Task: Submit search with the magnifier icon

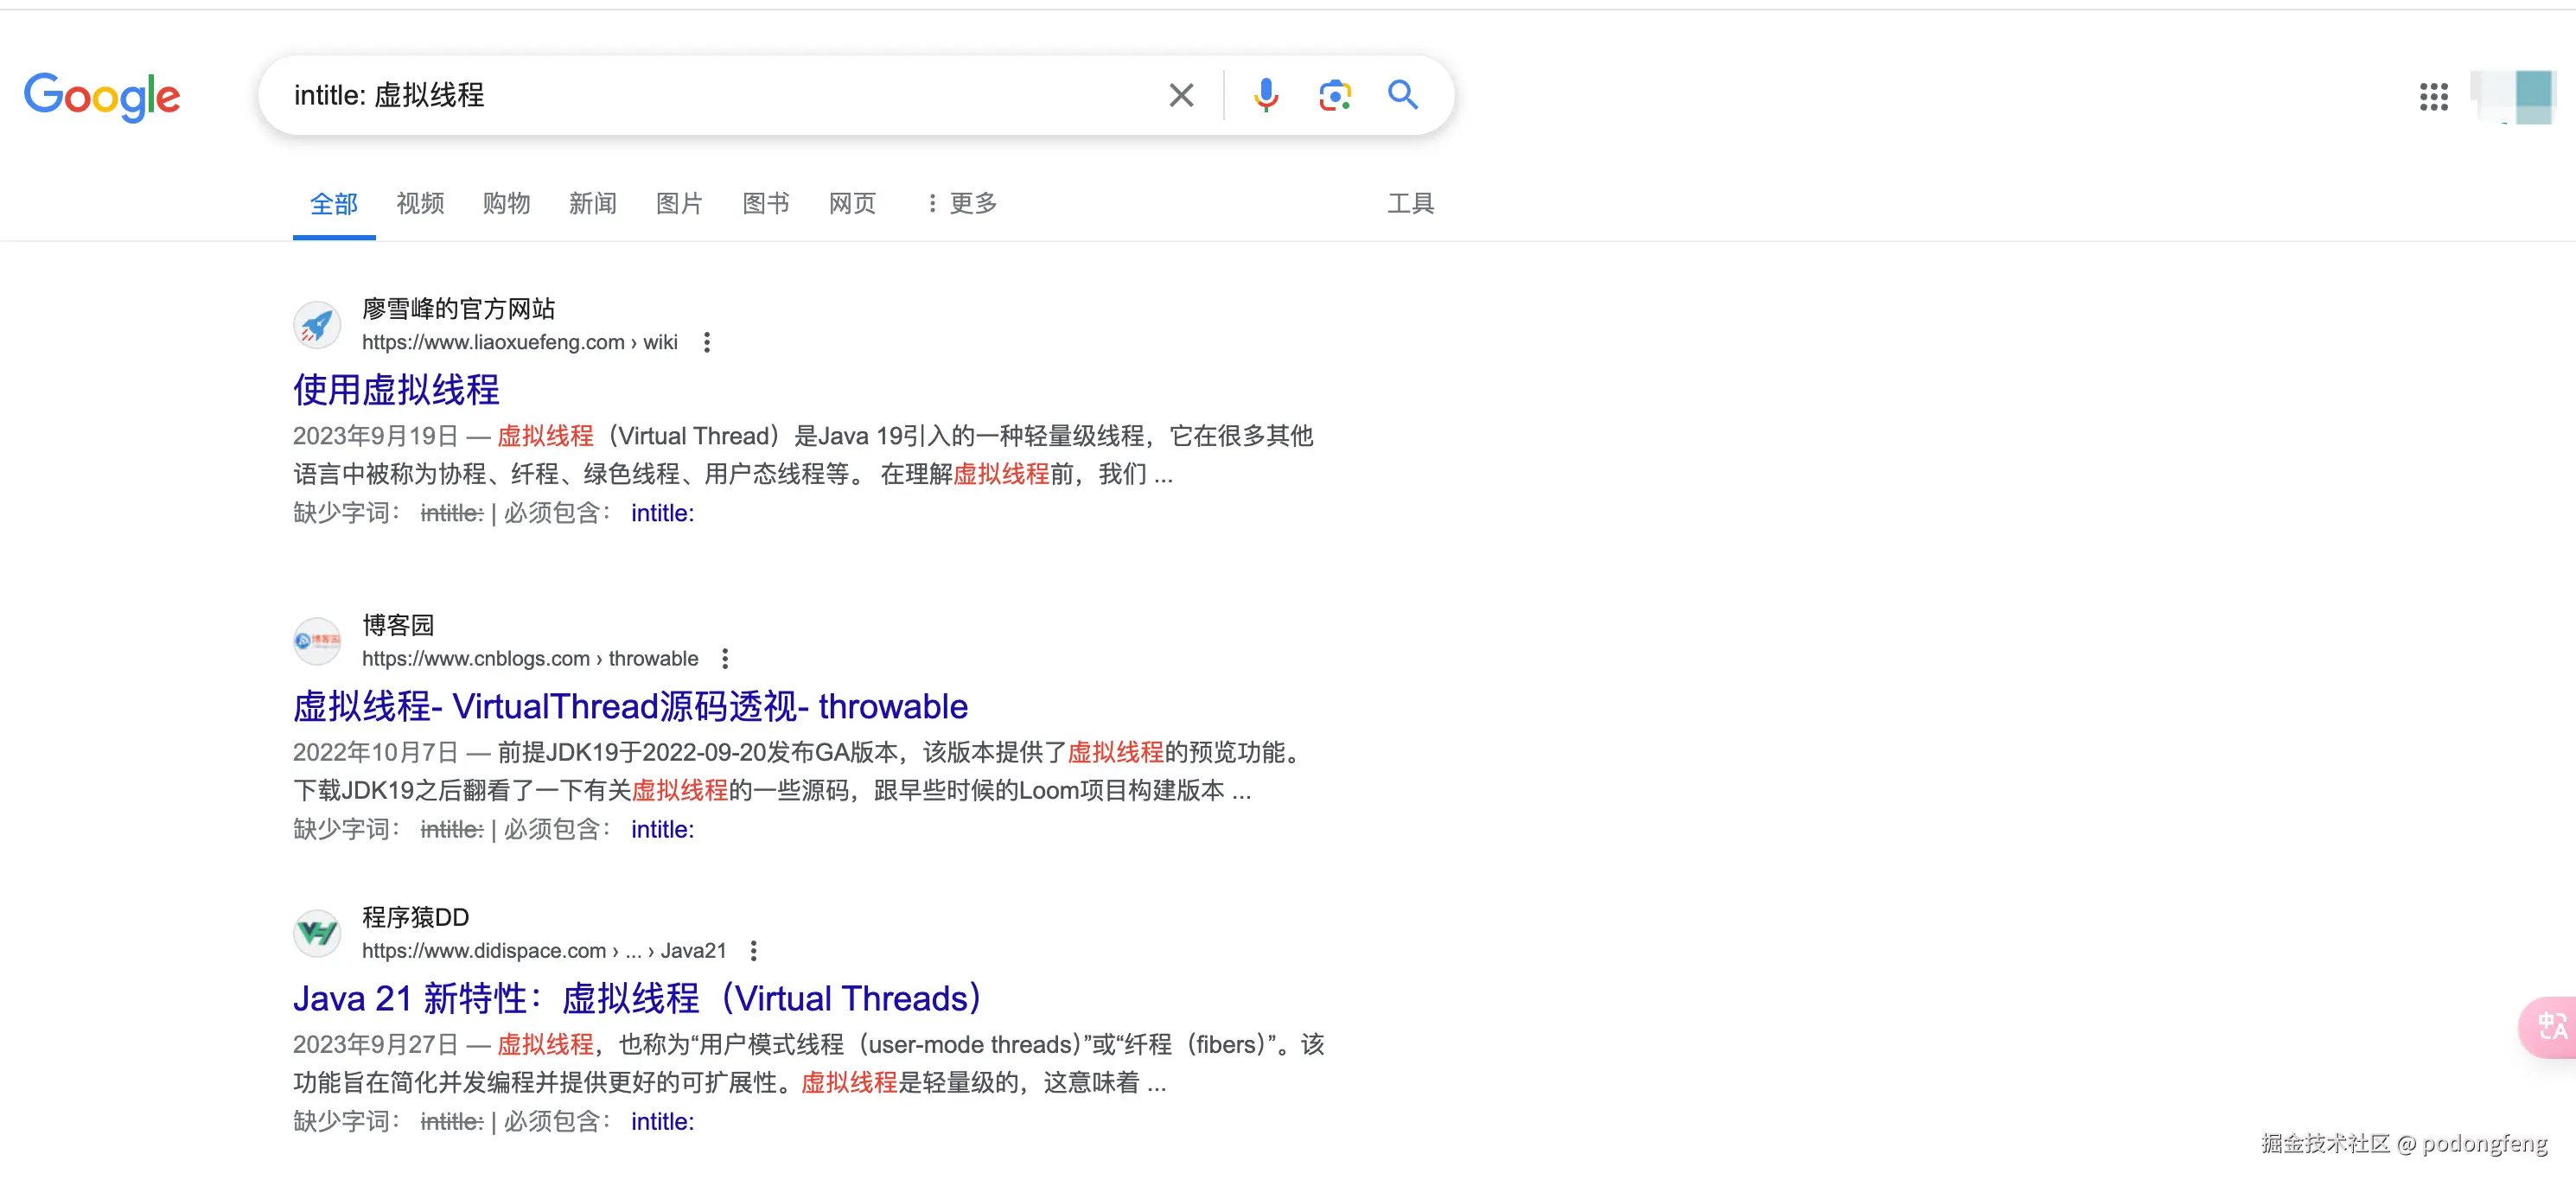Action: point(1403,95)
